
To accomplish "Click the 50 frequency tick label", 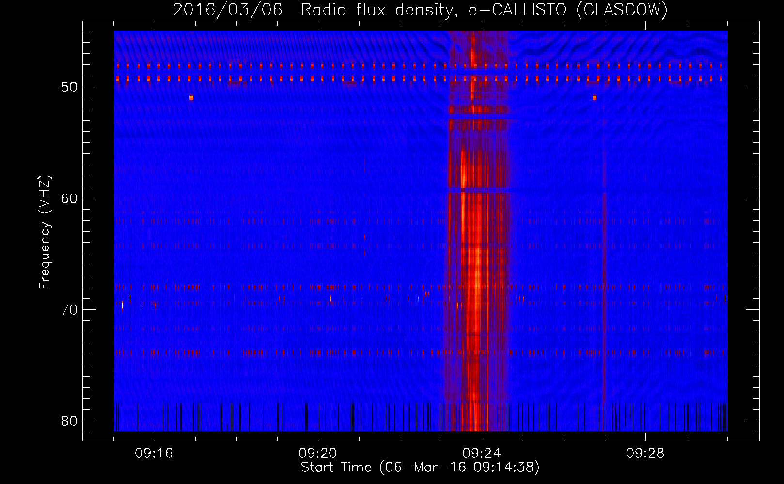I will 69,87.
